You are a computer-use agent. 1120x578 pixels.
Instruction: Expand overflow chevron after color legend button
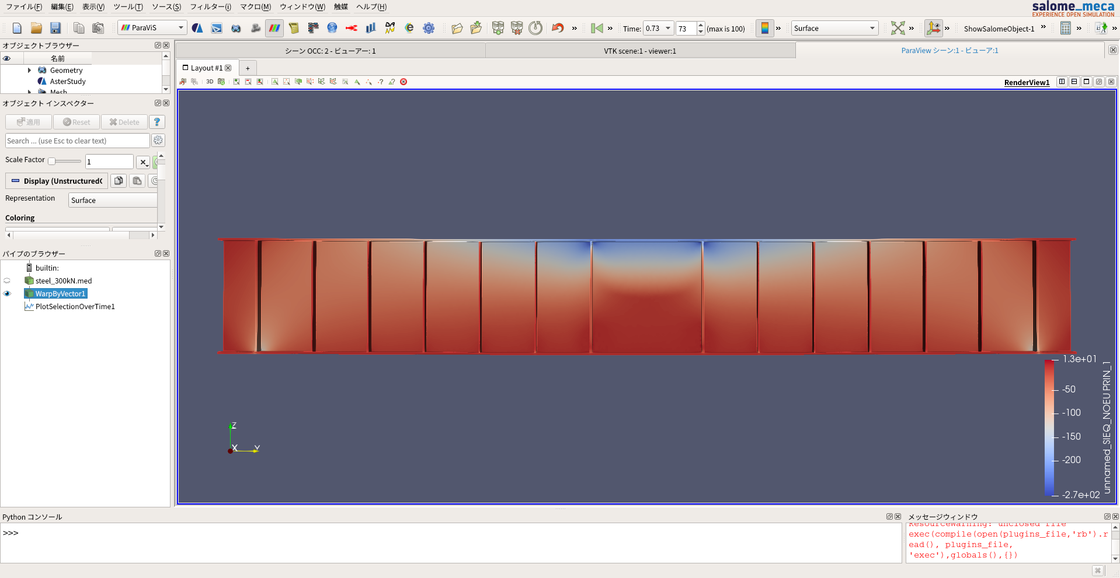tap(778, 28)
